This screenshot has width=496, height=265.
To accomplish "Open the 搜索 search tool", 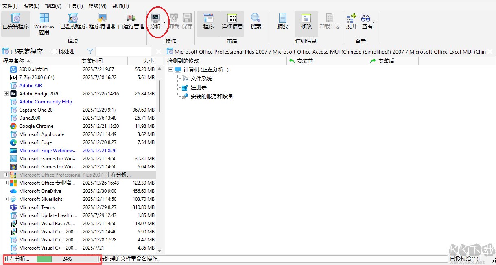I will point(256,21).
